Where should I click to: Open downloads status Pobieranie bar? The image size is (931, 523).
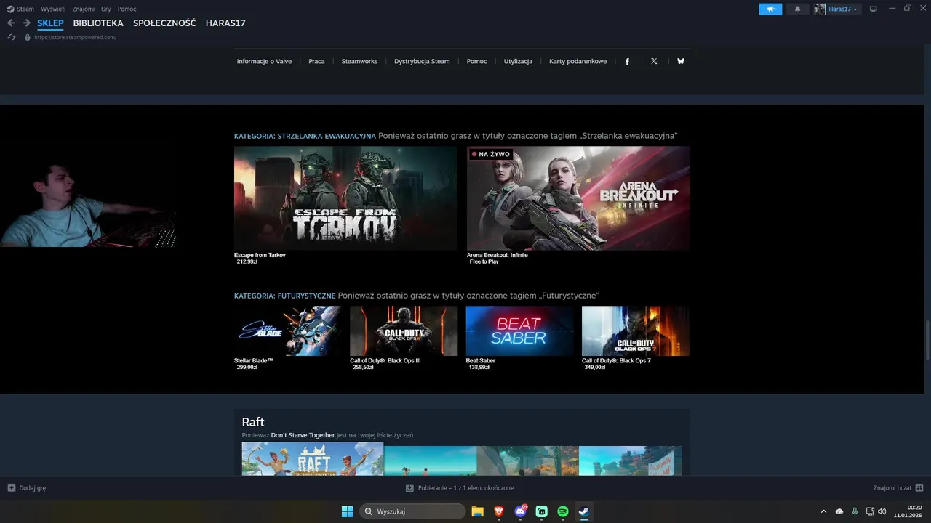pyautogui.click(x=460, y=488)
